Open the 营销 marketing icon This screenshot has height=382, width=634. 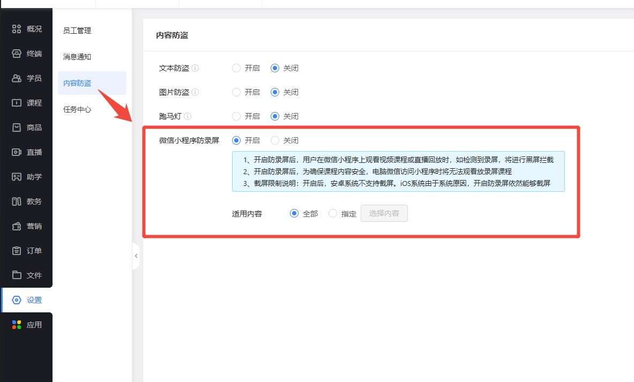[x=17, y=227]
